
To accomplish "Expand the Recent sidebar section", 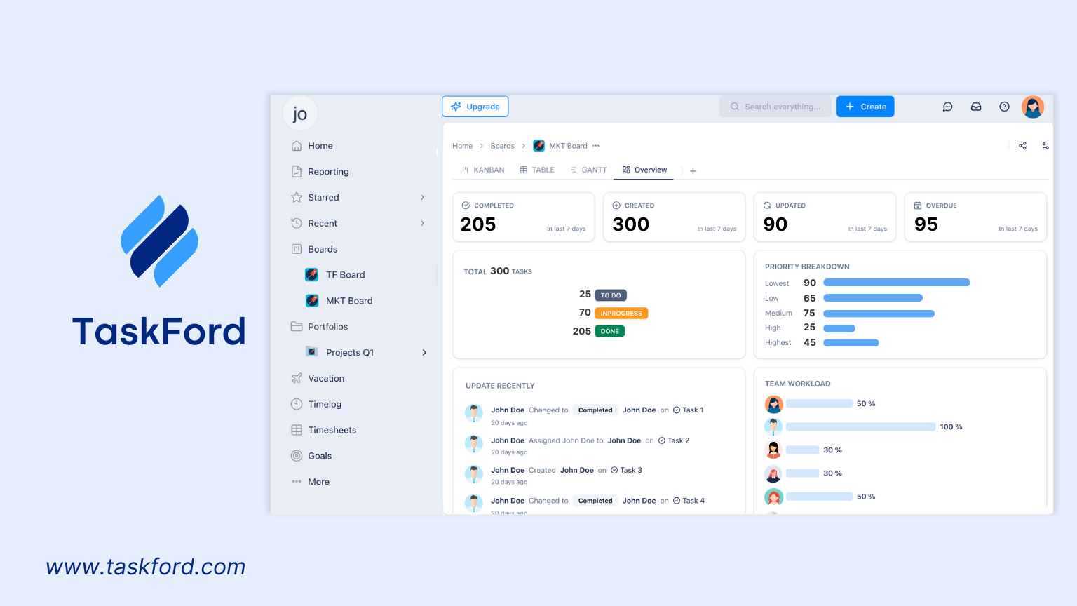I will pyautogui.click(x=423, y=223).
